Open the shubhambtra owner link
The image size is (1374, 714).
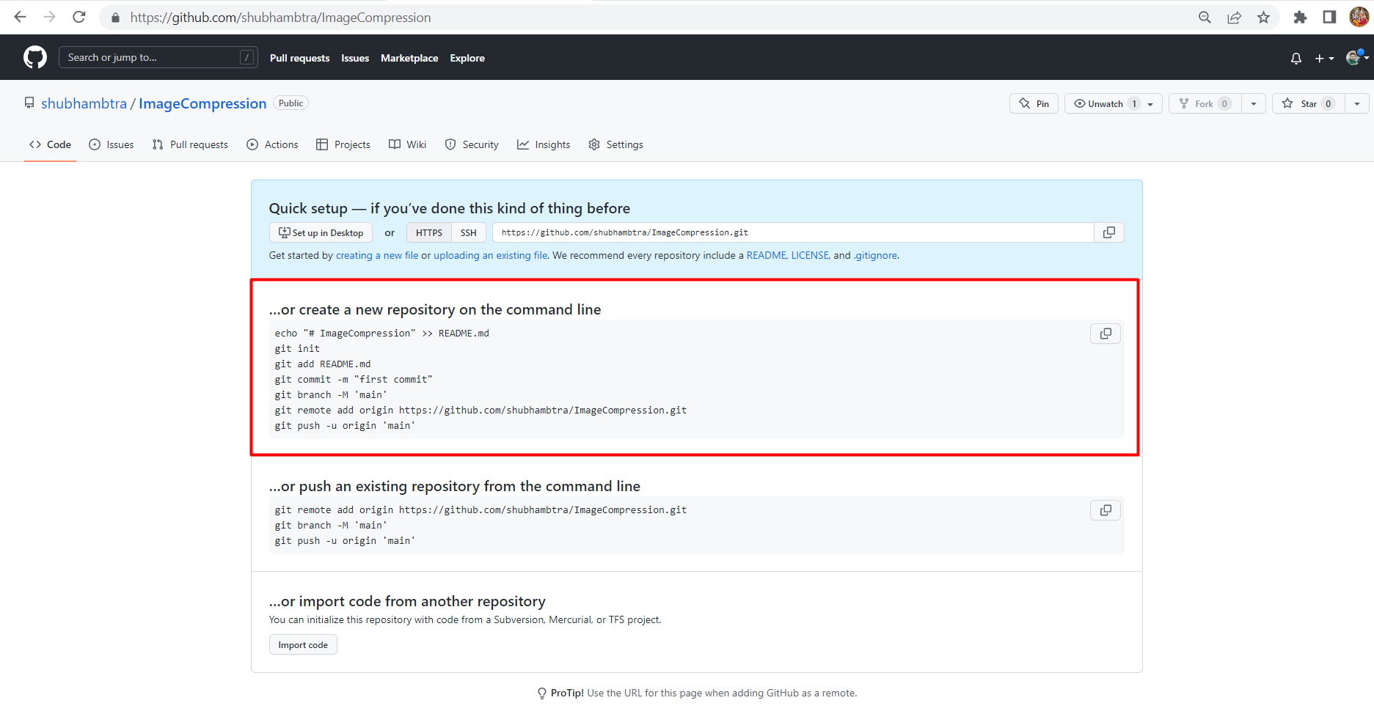coord(84,103)
